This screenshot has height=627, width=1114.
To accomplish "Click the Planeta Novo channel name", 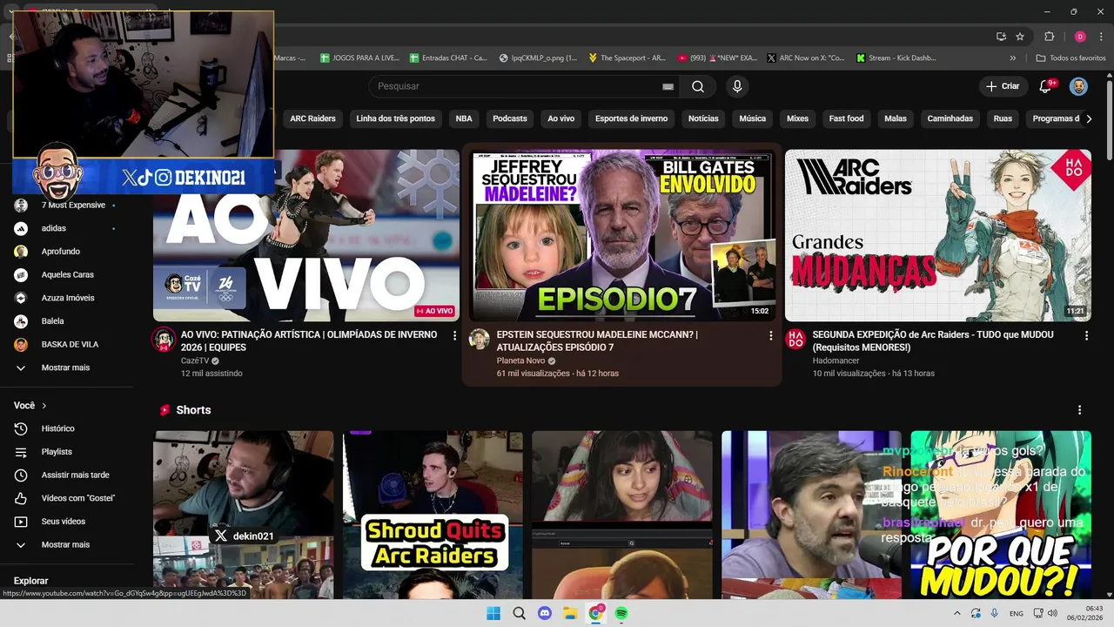I will point(520,361).
